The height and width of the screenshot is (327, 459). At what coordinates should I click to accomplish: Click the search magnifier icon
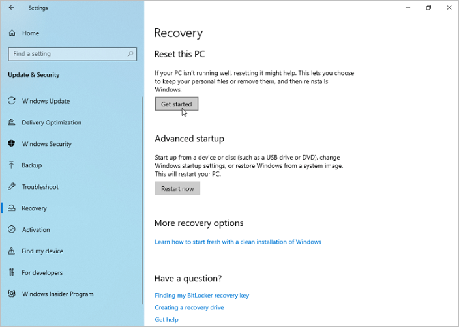pos(130,54)
